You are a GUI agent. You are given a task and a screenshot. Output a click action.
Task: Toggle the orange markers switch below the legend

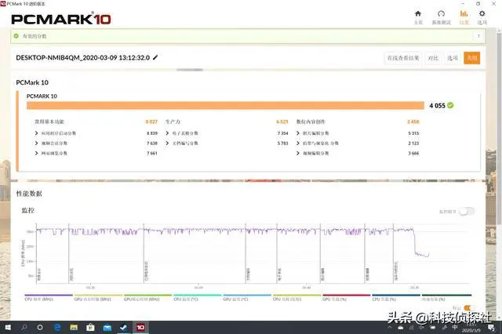tap(467, 308)
